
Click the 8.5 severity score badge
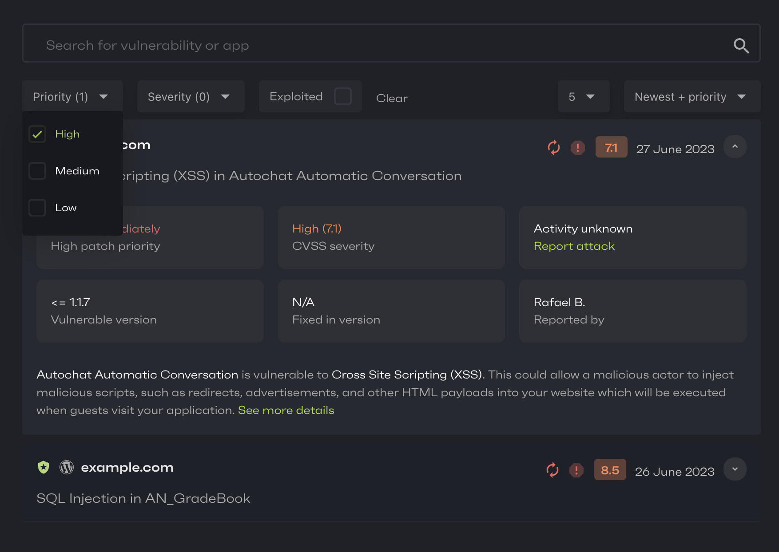[x=610, y=470]
